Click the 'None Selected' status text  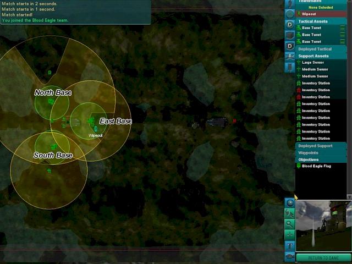321,7
